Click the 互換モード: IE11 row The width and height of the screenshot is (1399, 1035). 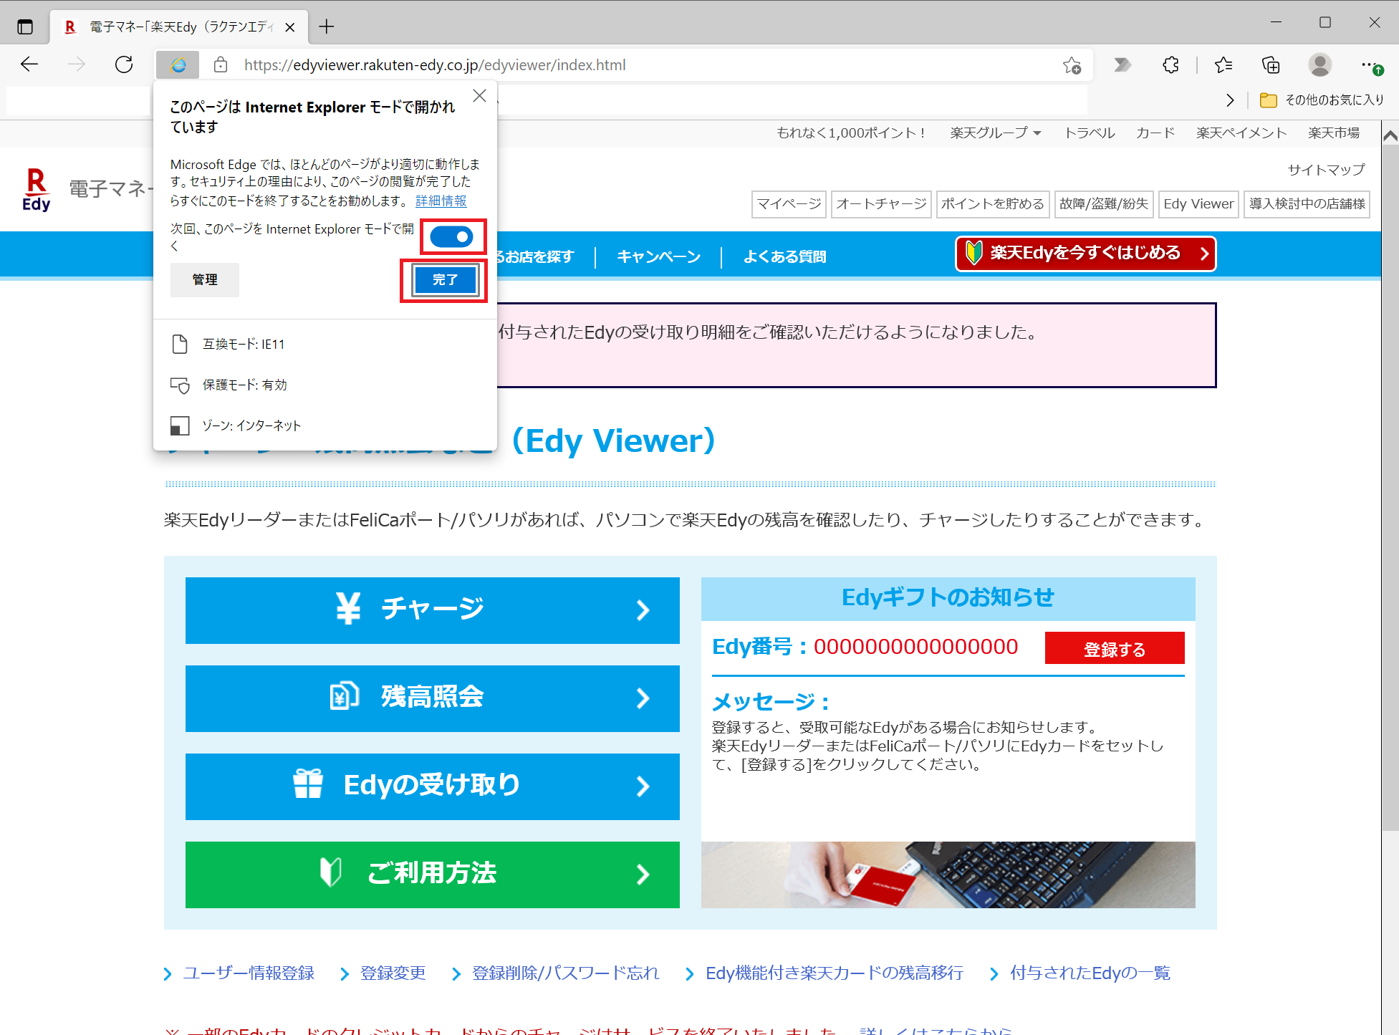tap(326, 345)
